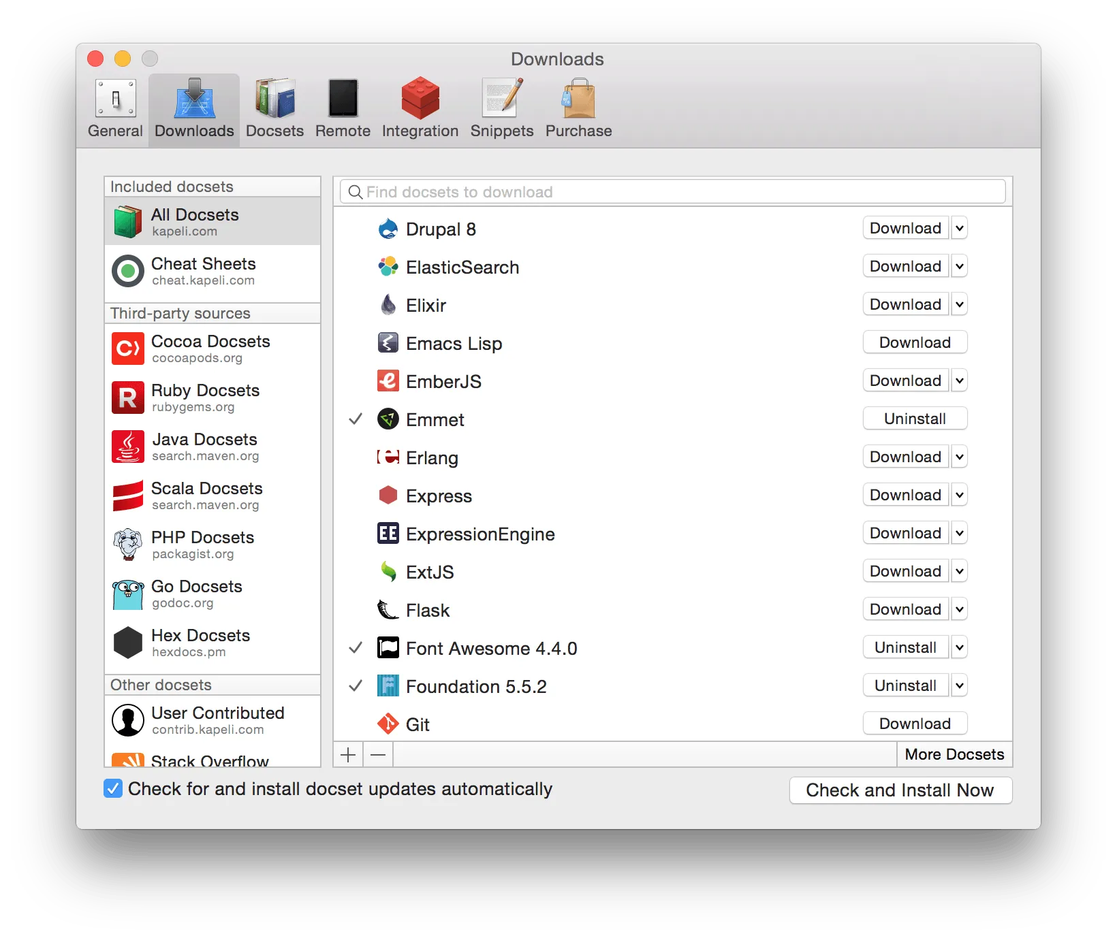Click the ExpressionEngine row name
Screen dimensions: 1117x938
pos(480,534)
